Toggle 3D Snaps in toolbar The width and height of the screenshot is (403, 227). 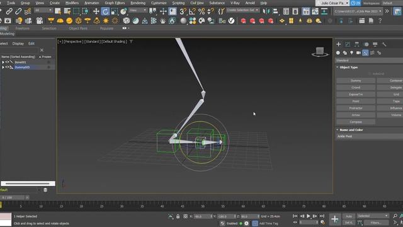183,11
